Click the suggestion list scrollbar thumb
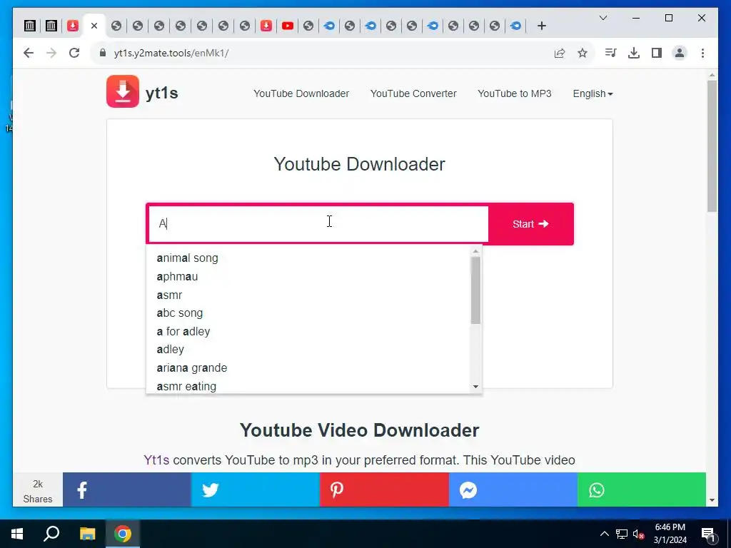The height and width of the screenshot is (548, 731). [475, 290]
